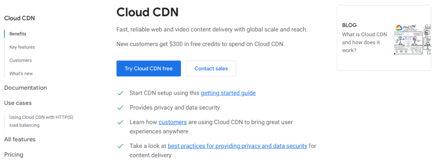This screenshot has width=437, height=165.
Task: Click the green checkmark beside getting started guide
Action: (120, 93)
